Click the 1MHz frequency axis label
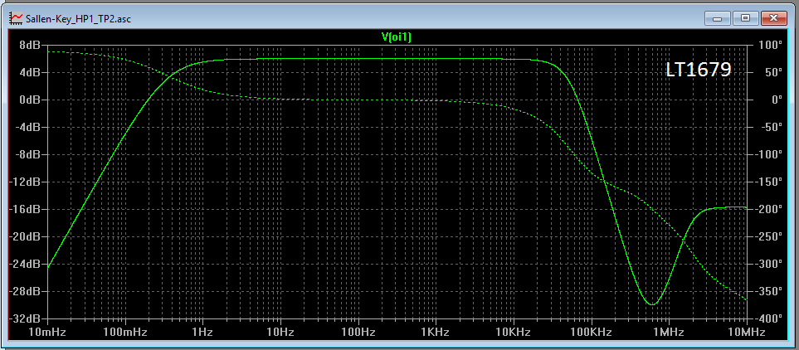Viewport: 799px width, 350px height. (669, 333)
